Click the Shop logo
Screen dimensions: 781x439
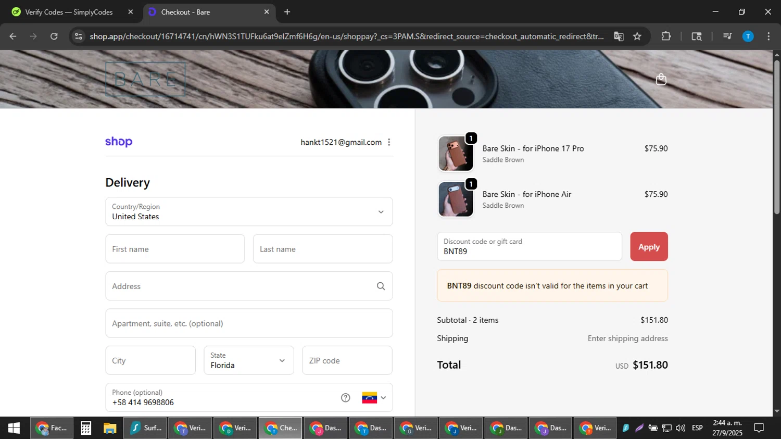coord(119,142)
